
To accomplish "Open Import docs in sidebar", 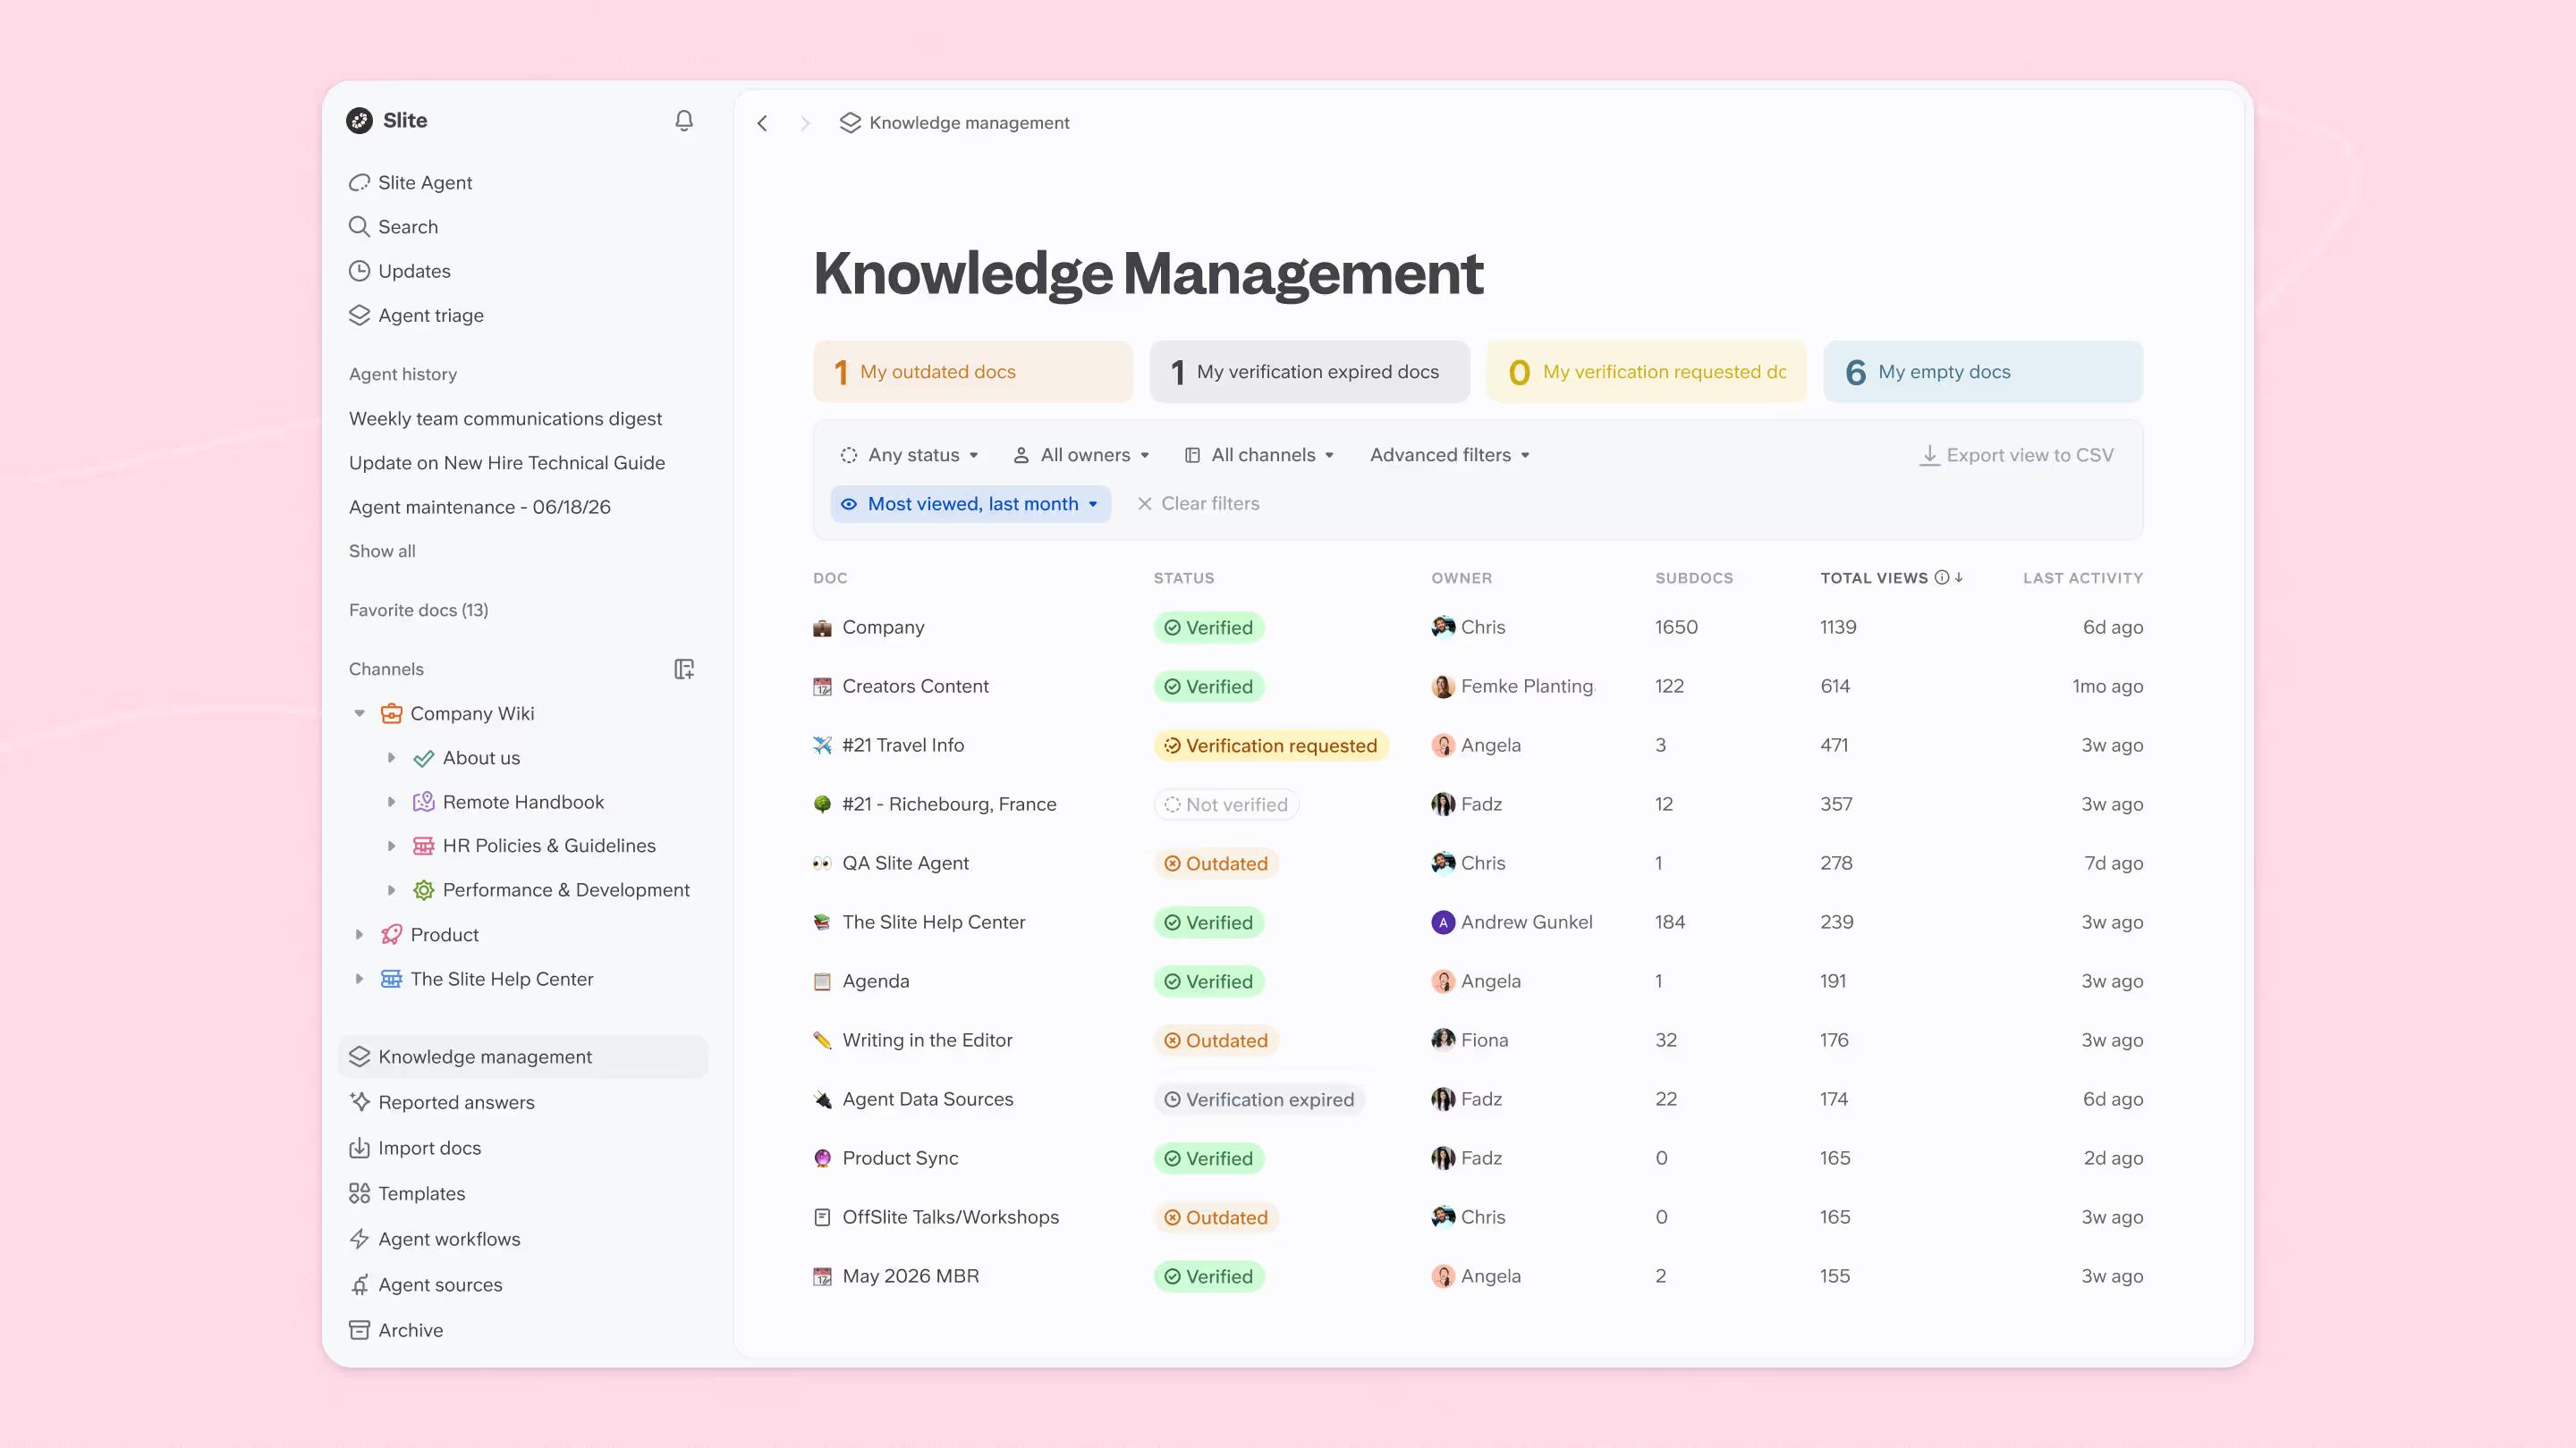I will [x=415, y=1149].
